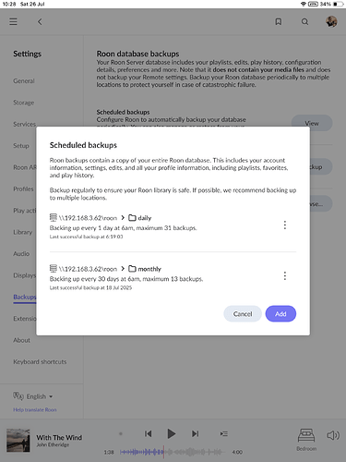Open the hamburger navigation menu
The width and height of the screenshot is (346, 462).
(x=13, y=21)
